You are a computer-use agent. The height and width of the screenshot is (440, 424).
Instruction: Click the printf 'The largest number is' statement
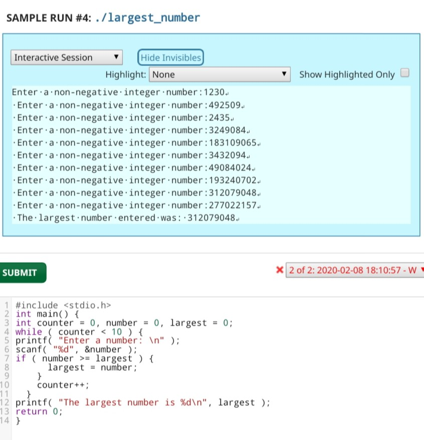click(x=140, y=402)
